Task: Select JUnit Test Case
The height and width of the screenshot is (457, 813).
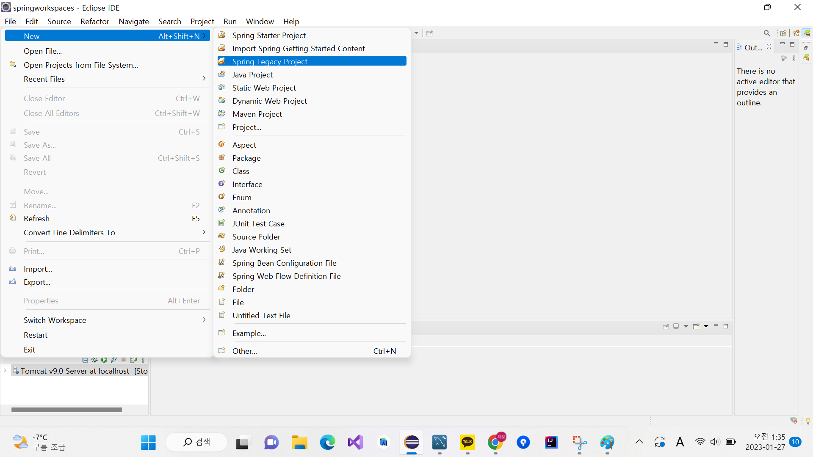Action: point(312,223)
